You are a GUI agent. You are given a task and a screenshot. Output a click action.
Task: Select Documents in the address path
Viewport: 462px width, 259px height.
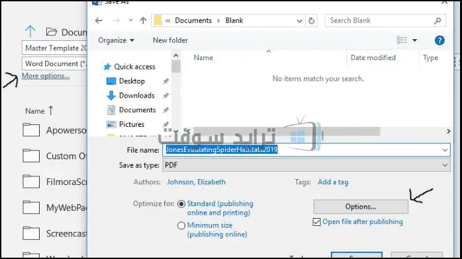(193, 20)
